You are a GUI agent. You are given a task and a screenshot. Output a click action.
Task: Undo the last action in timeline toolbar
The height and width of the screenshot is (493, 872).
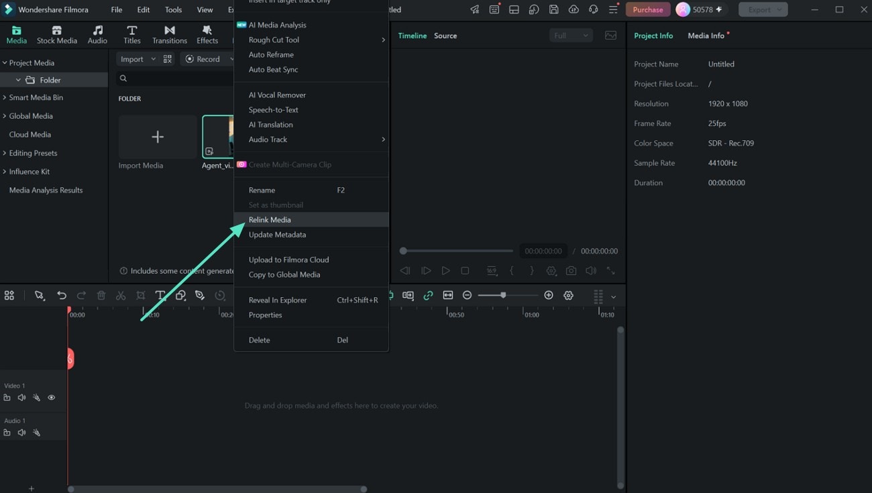pyautogui.click(x=62, y=296)
